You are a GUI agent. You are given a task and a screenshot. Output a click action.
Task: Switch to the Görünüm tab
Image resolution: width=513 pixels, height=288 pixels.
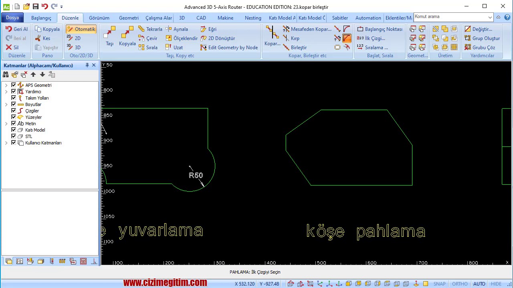pos(99,18)
